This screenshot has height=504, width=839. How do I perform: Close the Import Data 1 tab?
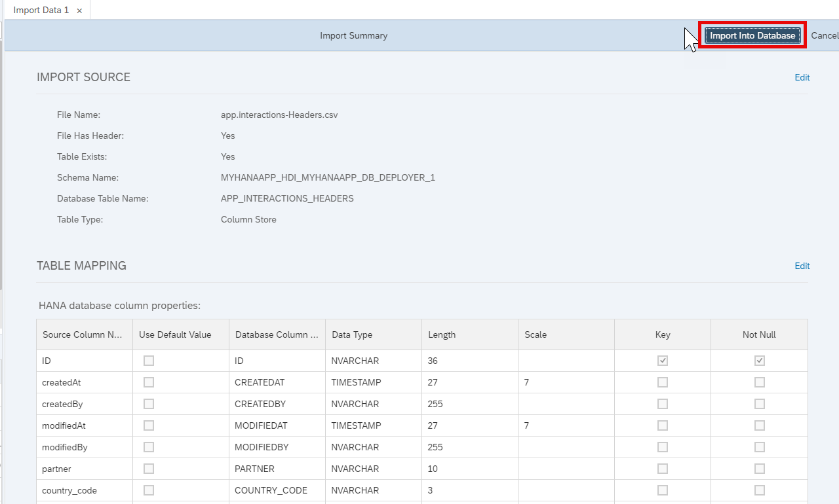coord(79,10)
